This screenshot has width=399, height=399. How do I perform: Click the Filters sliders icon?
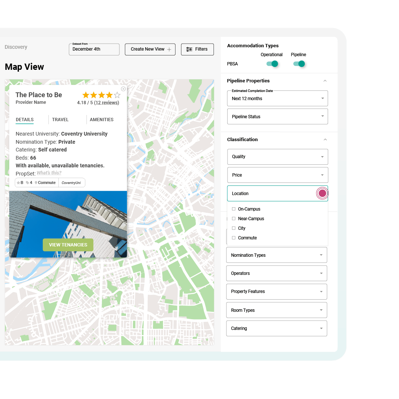[x=189, y=49]
